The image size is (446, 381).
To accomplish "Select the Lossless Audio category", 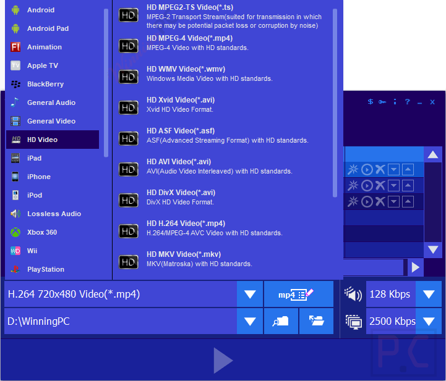I will click(x=53, y=214).
